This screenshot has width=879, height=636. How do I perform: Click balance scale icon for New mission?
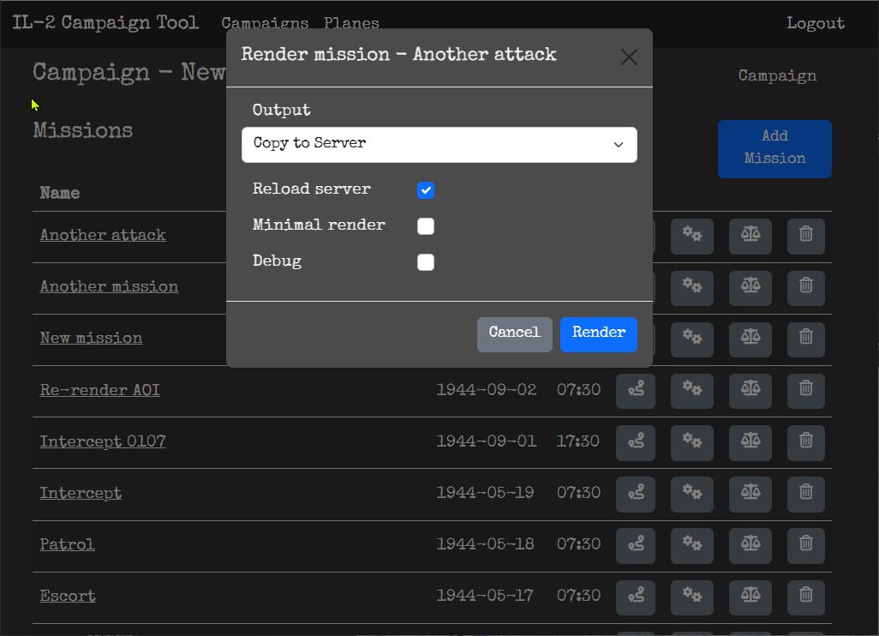point(750,339)
